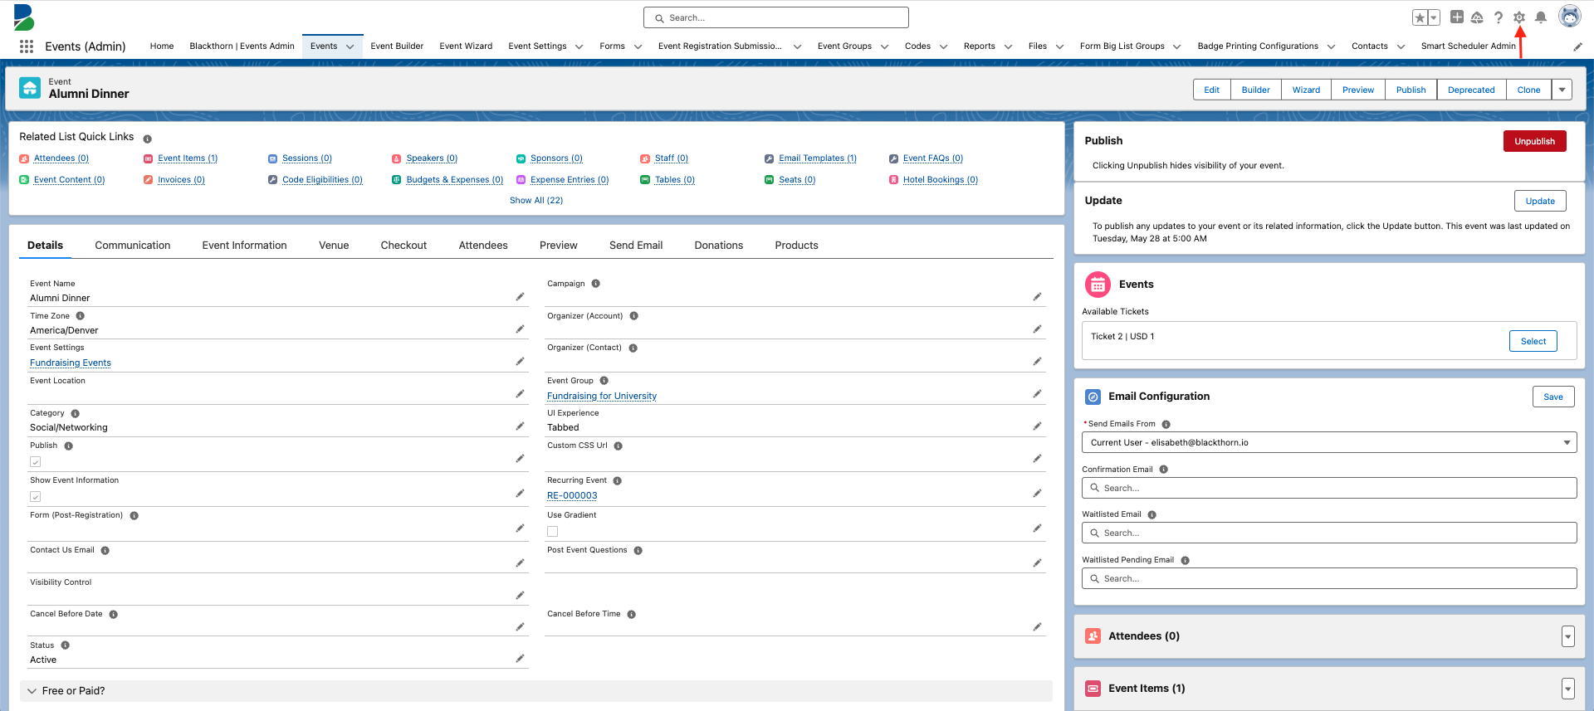Screen dimensions: 1594x711
Task: Toggle the Publish checkbox
Action: 36,462
